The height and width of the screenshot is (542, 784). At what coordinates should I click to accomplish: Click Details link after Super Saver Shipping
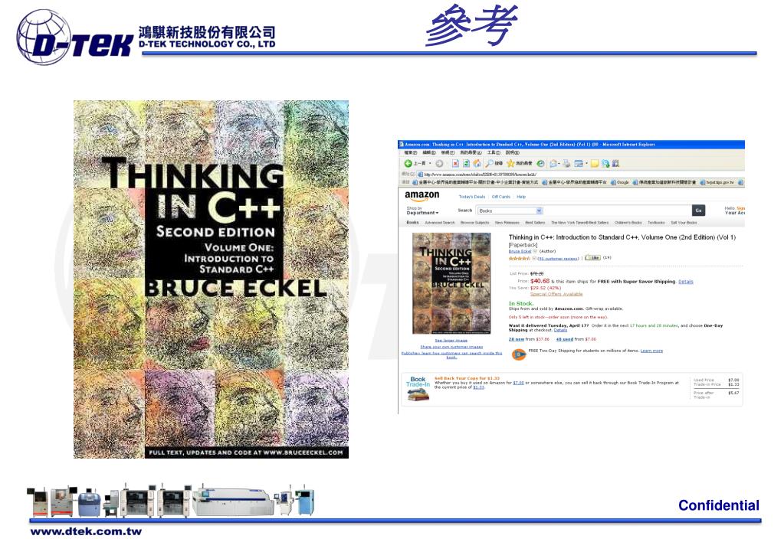tap(686, 282)
